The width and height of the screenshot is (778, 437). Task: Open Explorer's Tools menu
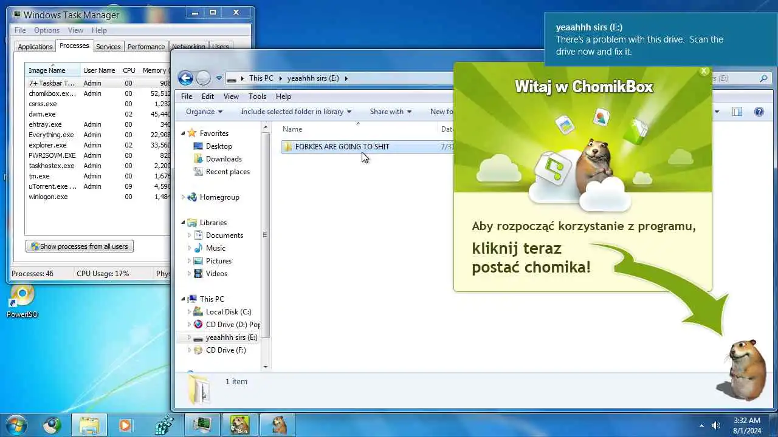(x=257, y=97)
